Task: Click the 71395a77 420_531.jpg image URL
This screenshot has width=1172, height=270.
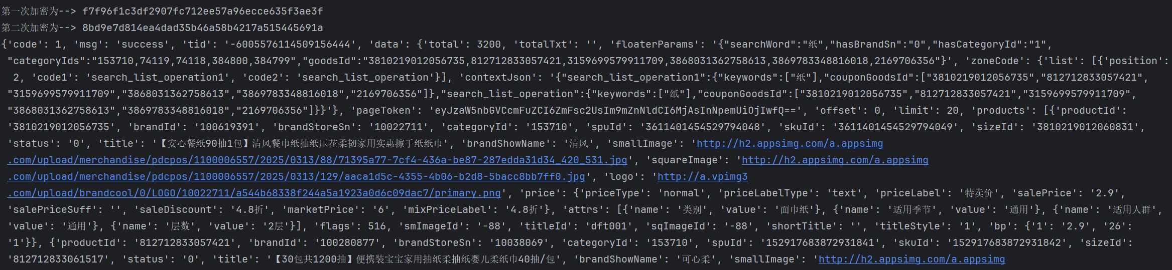Action: click(x=317, y=160)
